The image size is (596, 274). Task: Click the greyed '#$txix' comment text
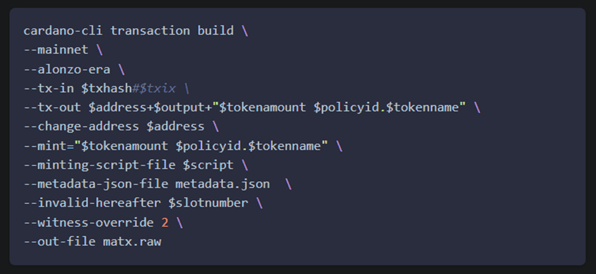[154, 88]
